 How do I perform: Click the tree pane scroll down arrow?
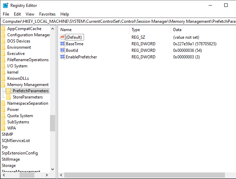coord(52,169)
